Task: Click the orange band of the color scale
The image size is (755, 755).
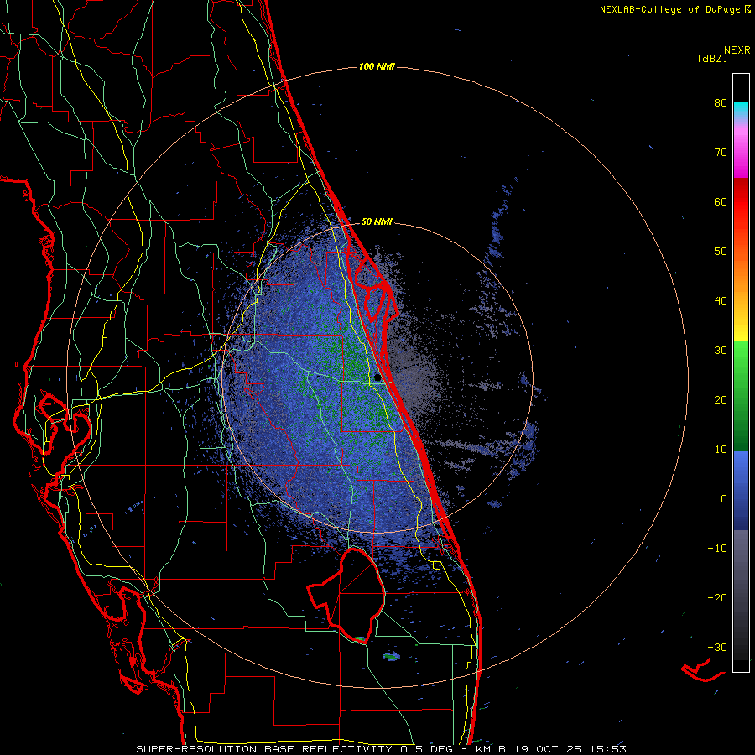Action: click(x=741, y=272)
